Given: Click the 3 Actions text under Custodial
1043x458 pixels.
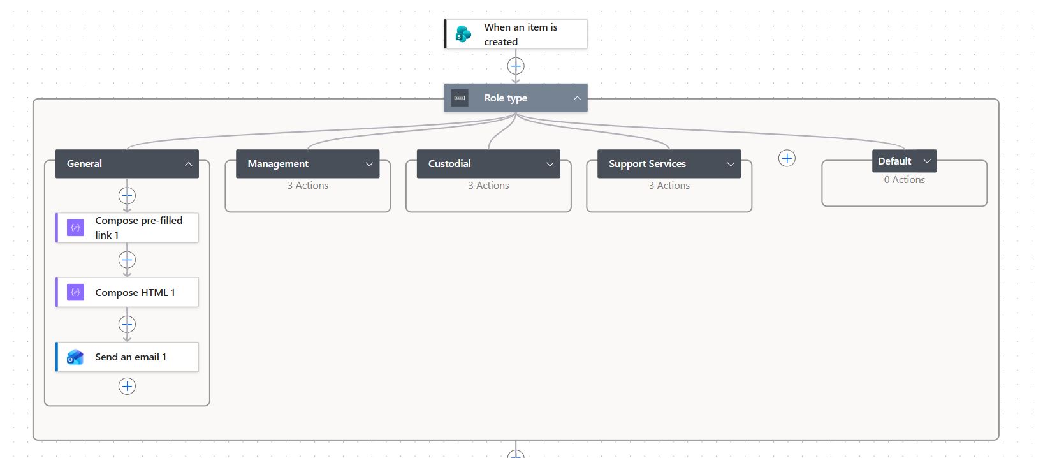Looking at the screenshot, I should pyautogui.click(x=488, y=186).
